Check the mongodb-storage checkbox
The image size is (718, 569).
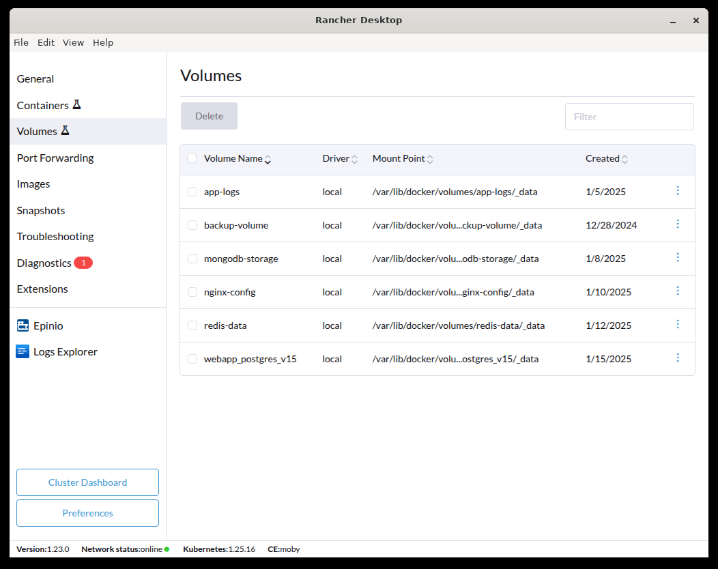[x=192, y=259]
